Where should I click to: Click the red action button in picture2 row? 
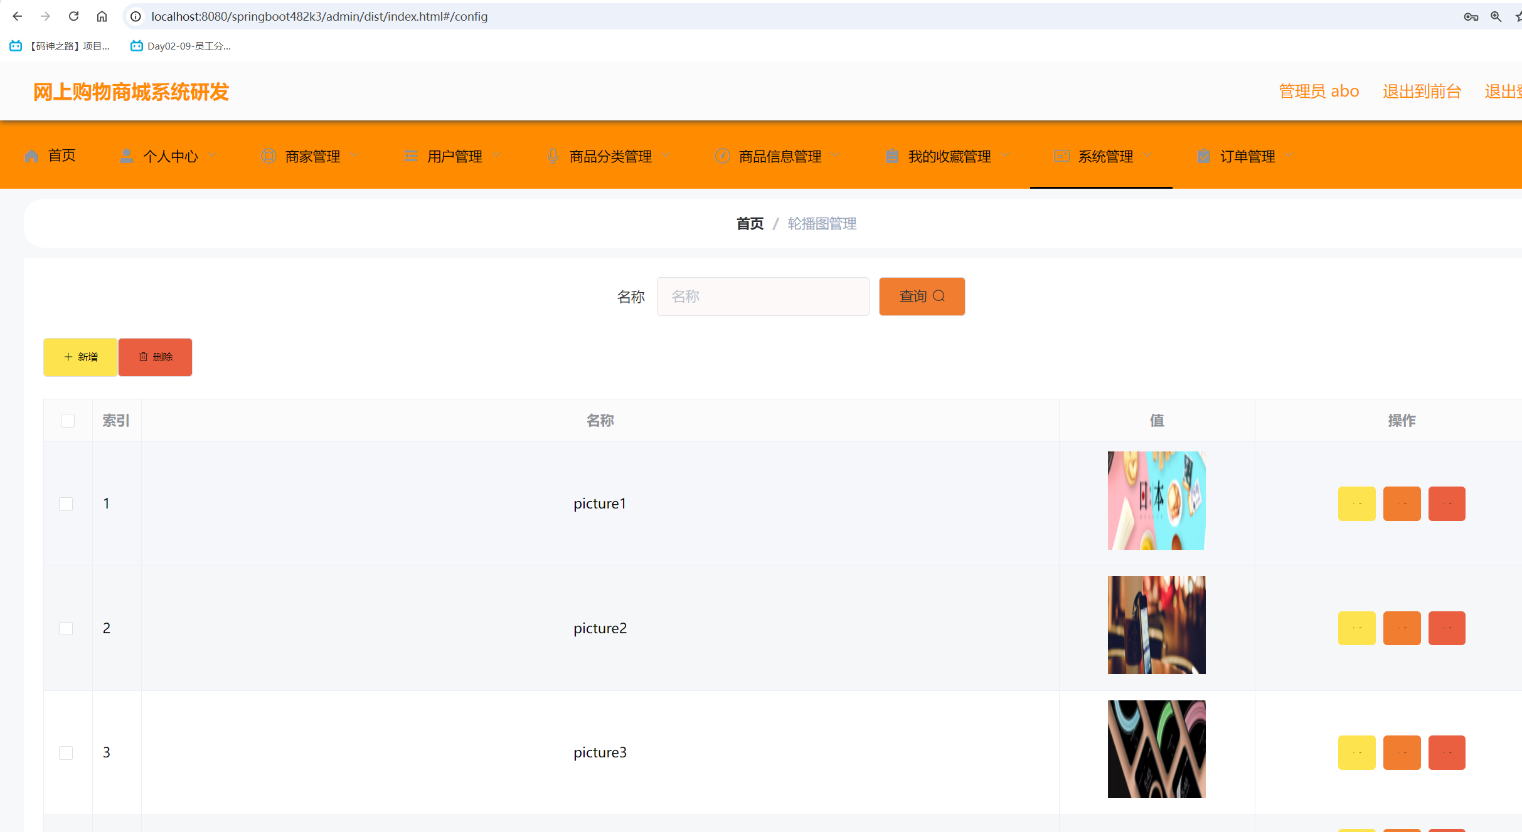(x=1447, y=628)
